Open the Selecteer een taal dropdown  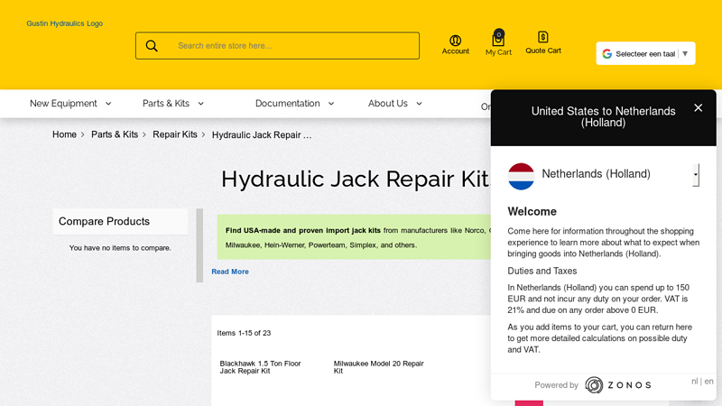pos(645,53)
